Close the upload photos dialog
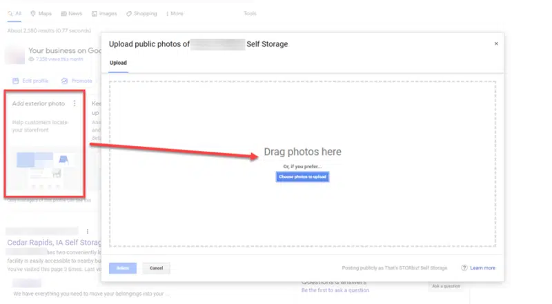Image resolution: width=552 pixels, height=304 pixels. (x=495, y=43)
